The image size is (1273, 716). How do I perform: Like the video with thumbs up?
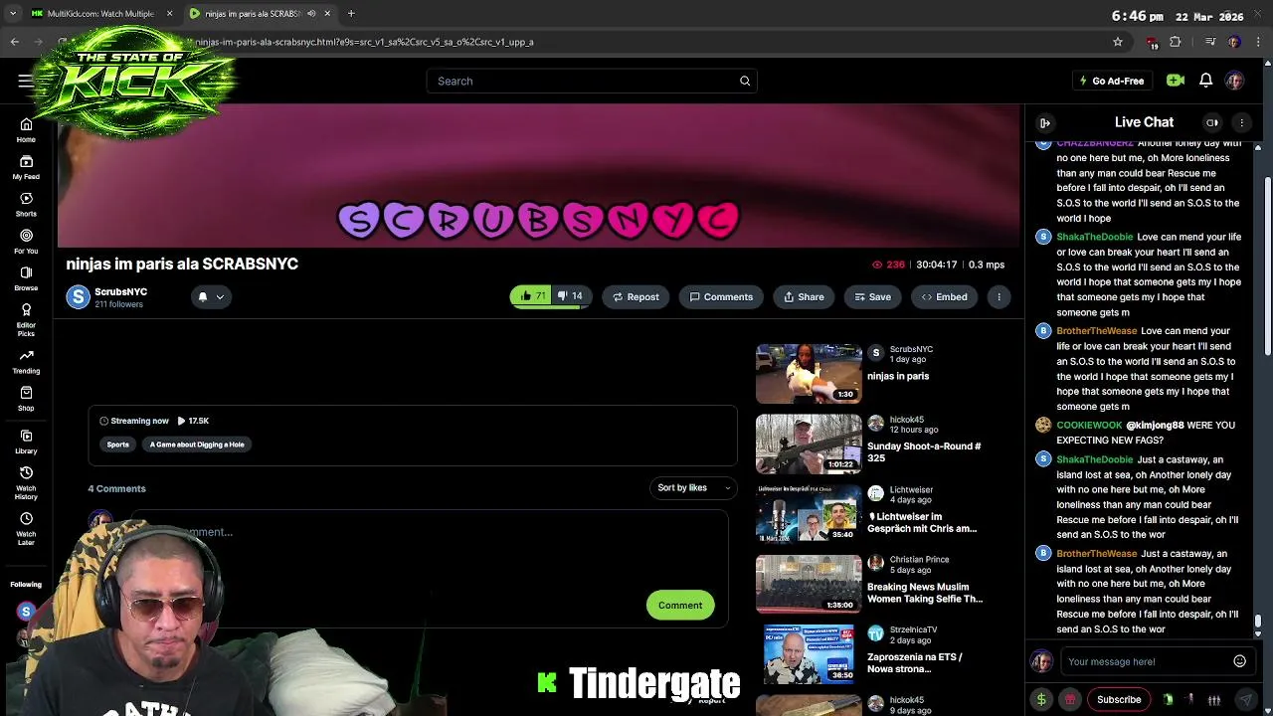click(x=533, y=295)
